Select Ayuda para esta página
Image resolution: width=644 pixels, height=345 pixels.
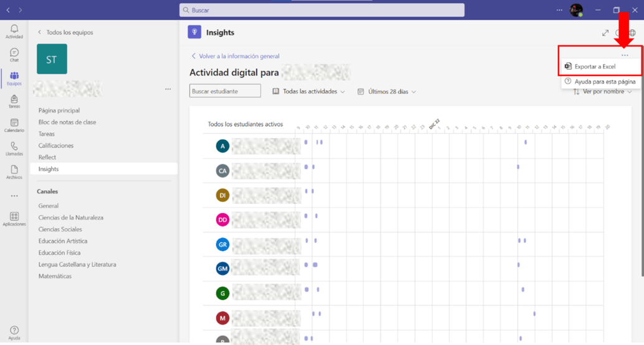pos(600,81)
